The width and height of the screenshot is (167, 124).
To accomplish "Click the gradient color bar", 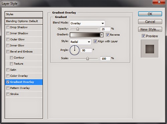I will click(85, 35).
